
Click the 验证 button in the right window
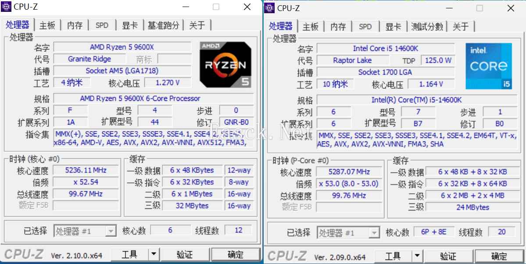(448, 256)
